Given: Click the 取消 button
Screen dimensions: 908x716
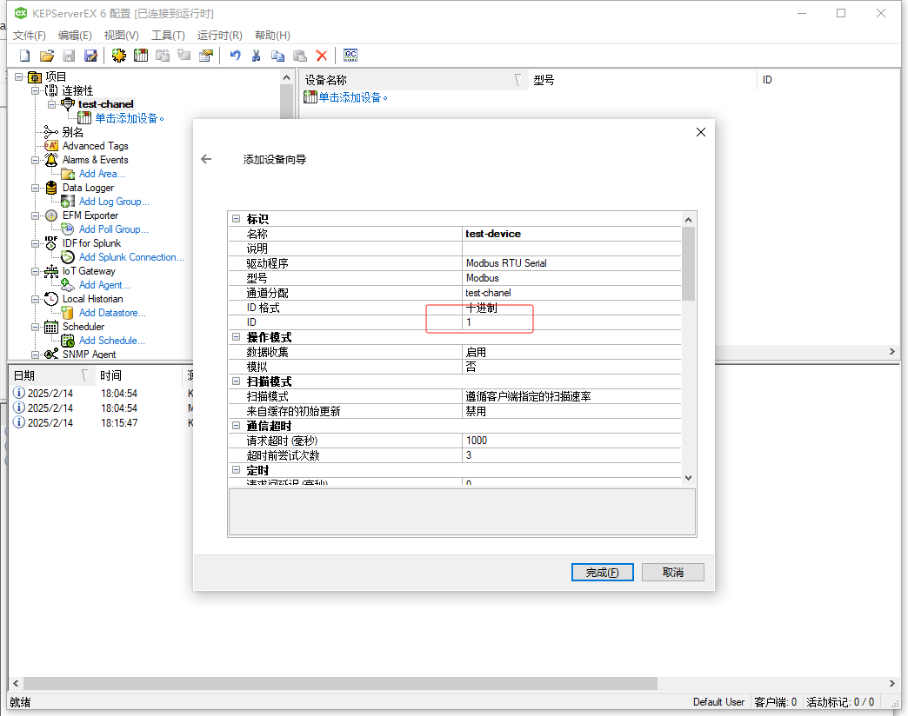Looking at the screenshot, I should click(x=673, y=572).
